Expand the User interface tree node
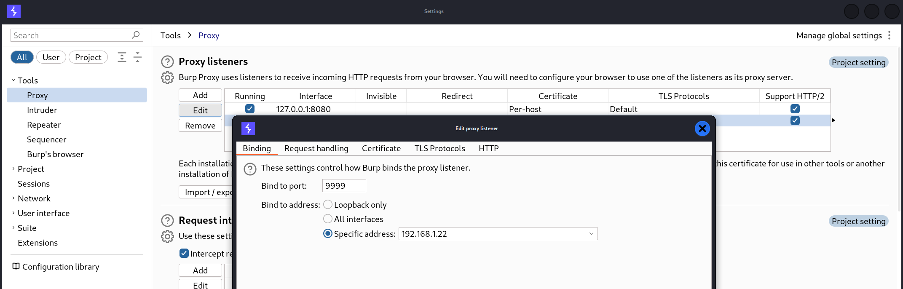Screen dimensions: 903x289 tap(13, 213)
